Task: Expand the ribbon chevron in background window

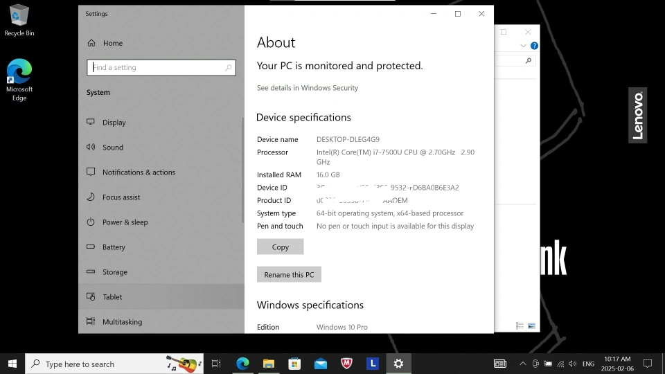Action: point(523,46)
